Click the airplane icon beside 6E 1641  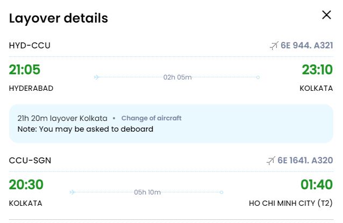pos(271,161)
